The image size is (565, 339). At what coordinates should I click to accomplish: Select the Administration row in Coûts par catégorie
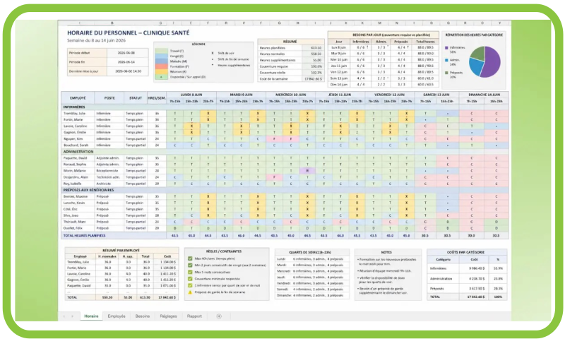pos(468,279)
